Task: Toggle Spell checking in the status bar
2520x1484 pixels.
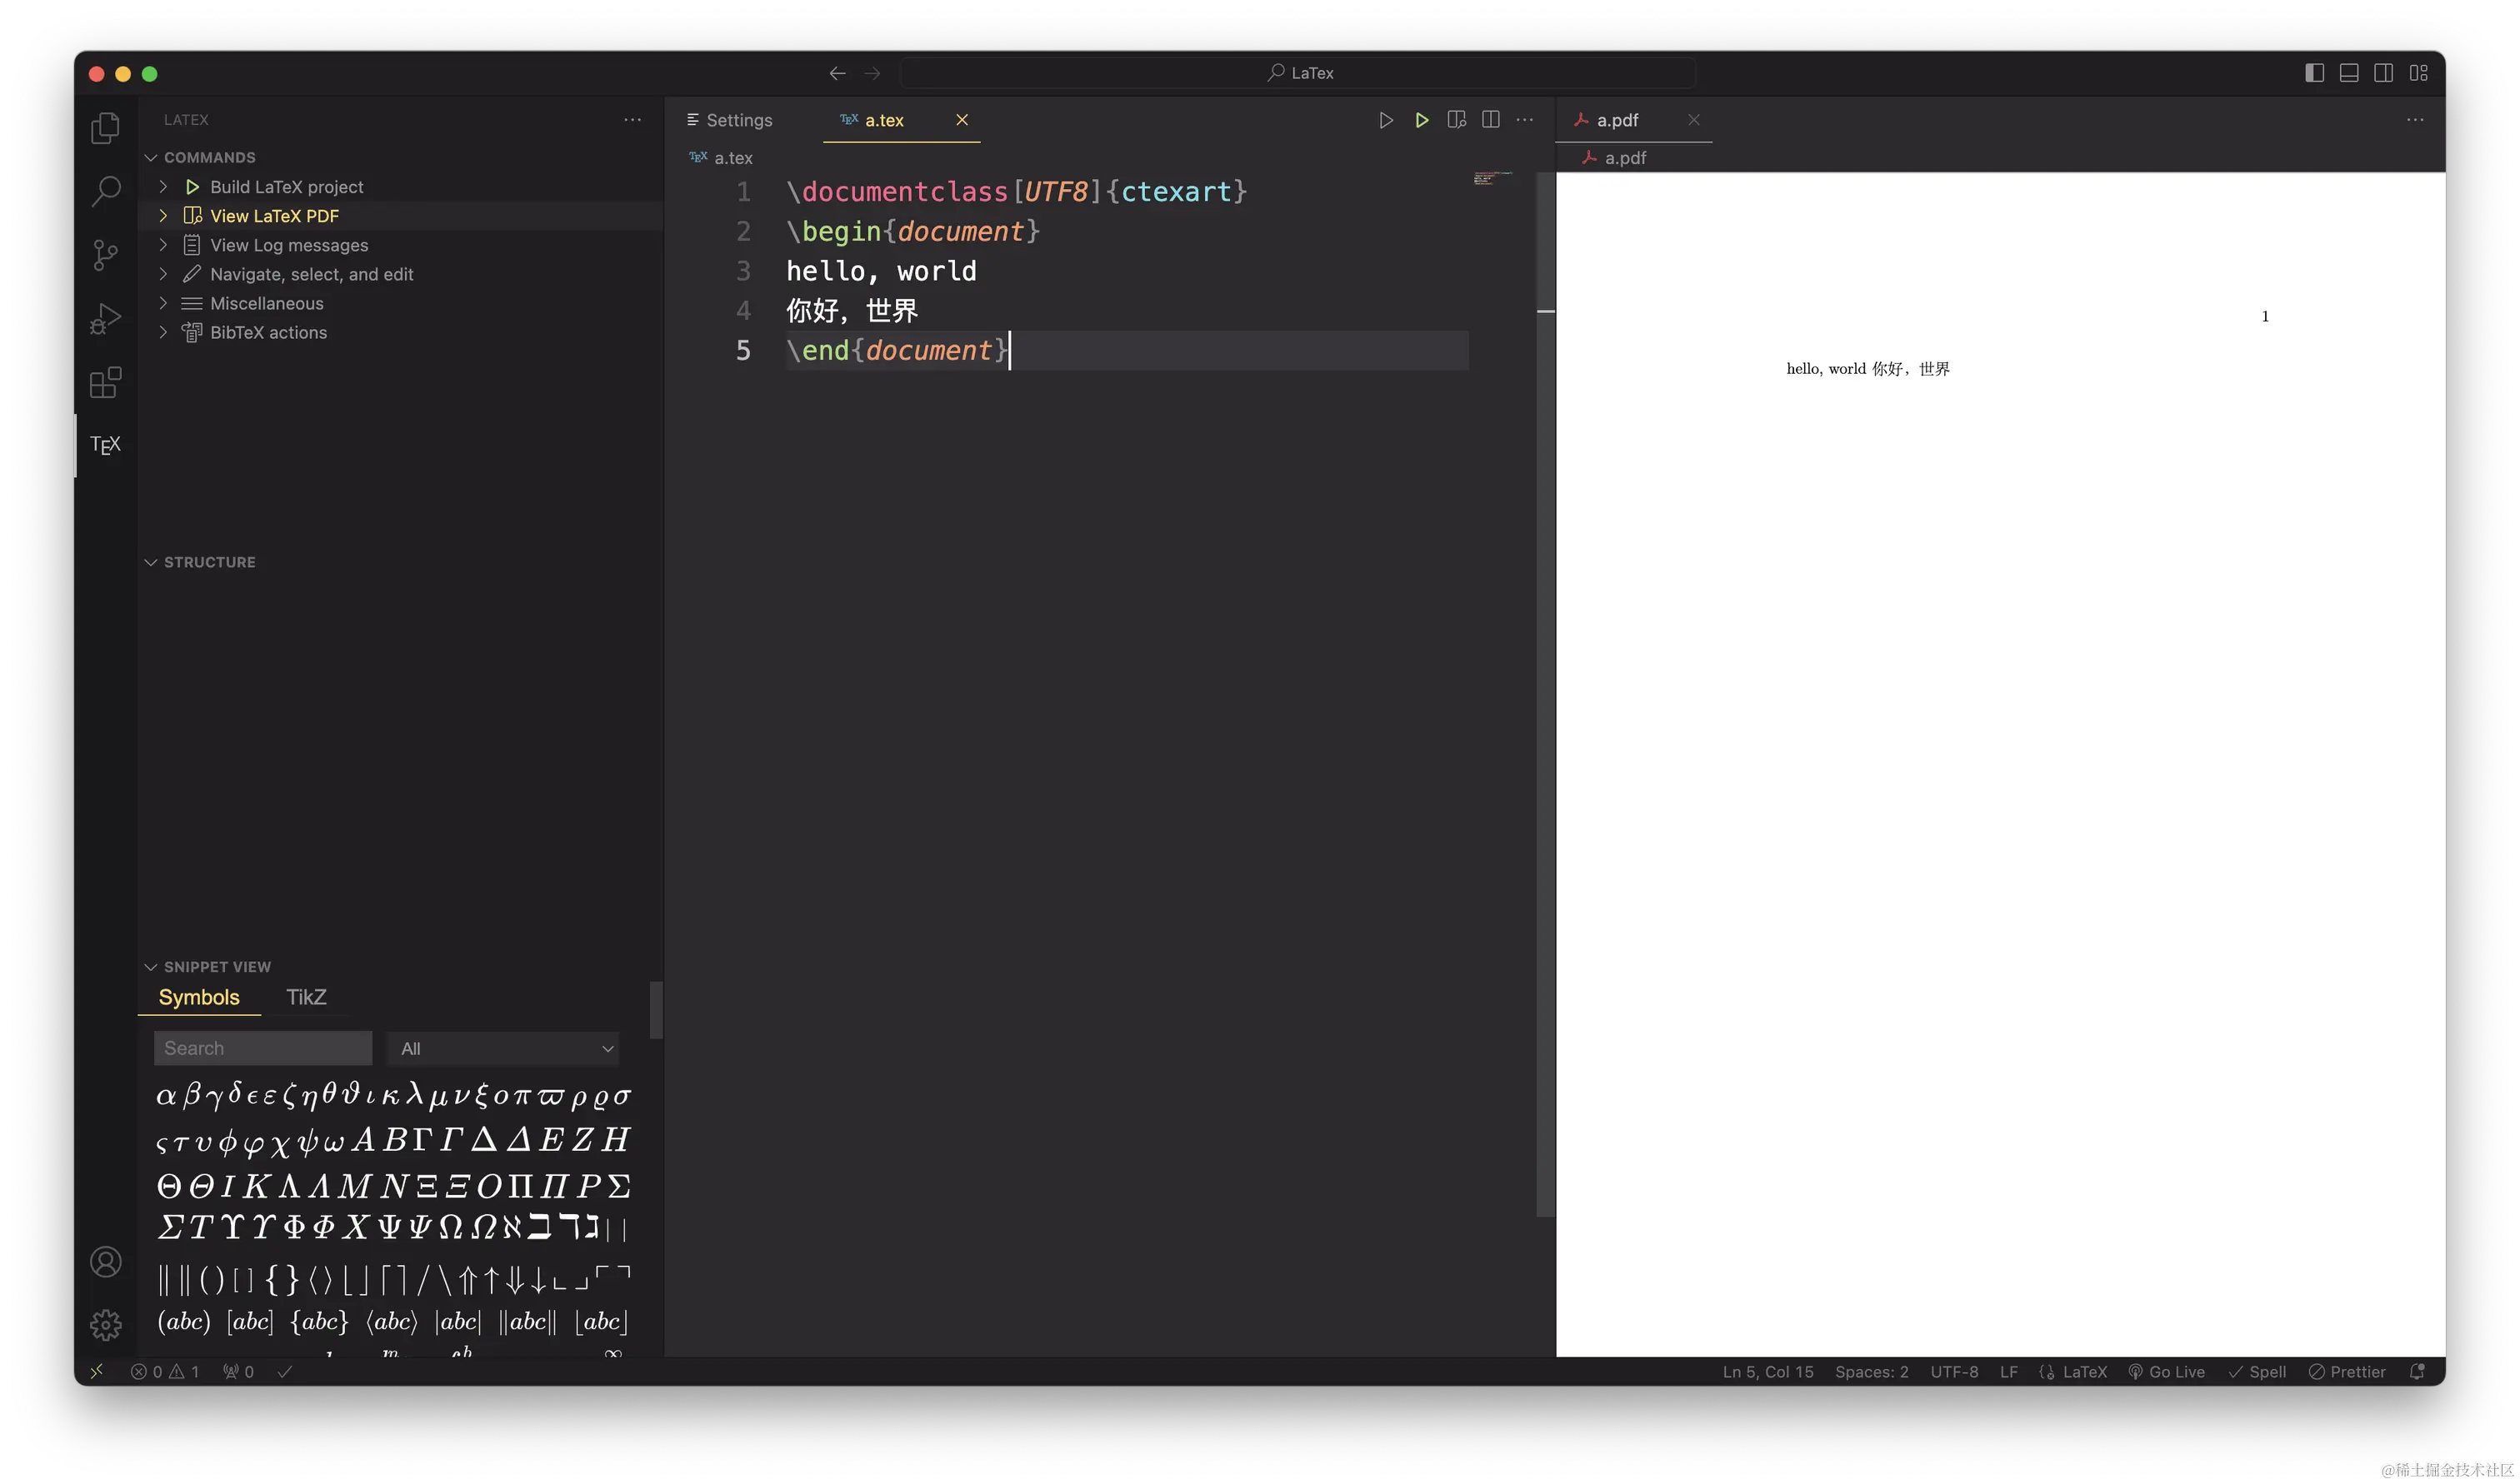Action: [x=2257, y=1371]
